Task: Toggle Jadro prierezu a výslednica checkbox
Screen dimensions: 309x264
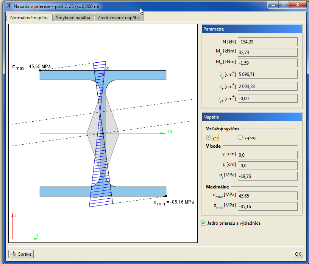Action: pyautogui.click(x=204, y=223)
